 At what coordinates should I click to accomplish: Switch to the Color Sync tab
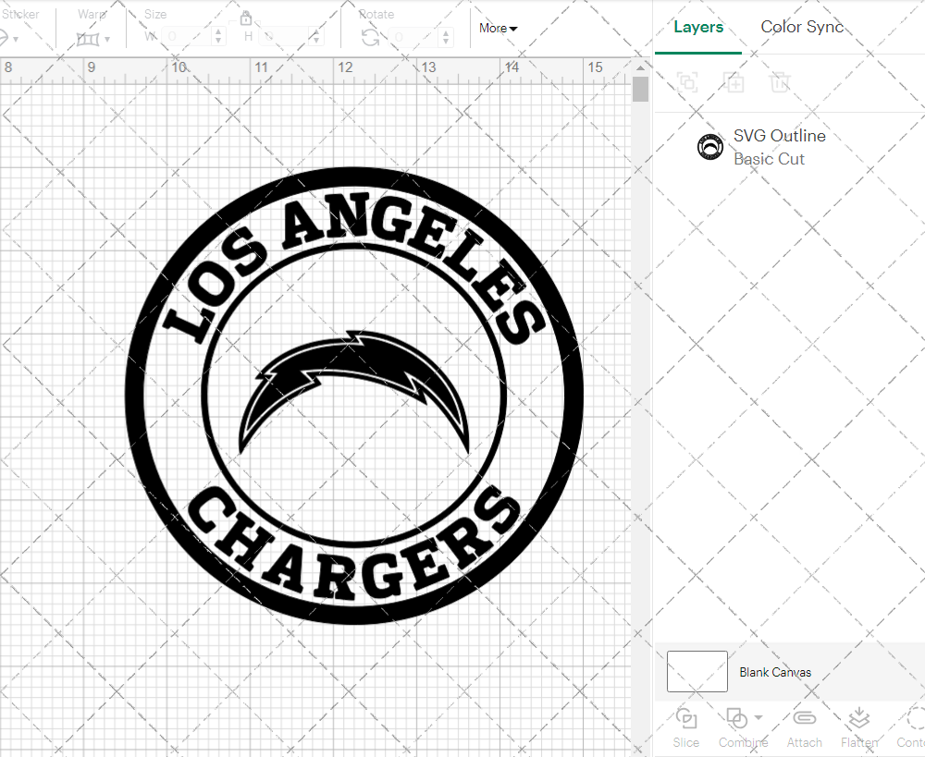tap(802, 27)
